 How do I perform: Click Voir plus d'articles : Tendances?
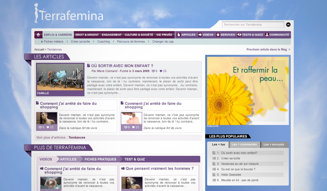[x=61, y=138]
